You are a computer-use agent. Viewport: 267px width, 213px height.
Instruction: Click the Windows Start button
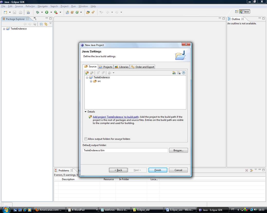click(6, 210)
